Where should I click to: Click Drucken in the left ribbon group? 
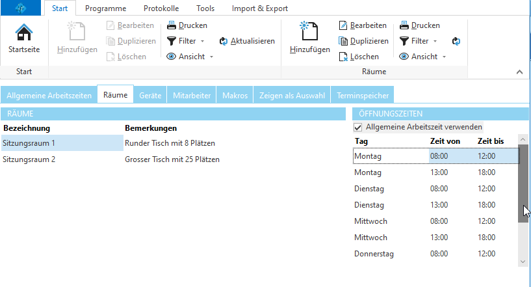pos(187,25)
